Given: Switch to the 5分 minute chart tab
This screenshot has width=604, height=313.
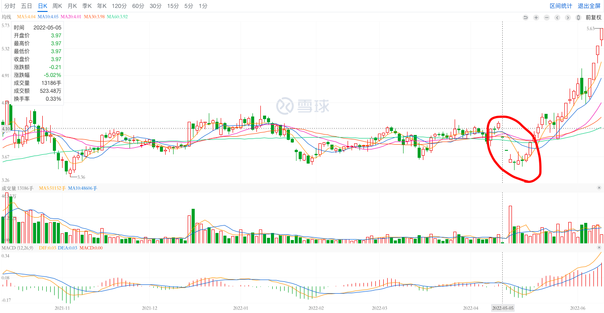Looking at the screenshot, I should pos(189,6).
